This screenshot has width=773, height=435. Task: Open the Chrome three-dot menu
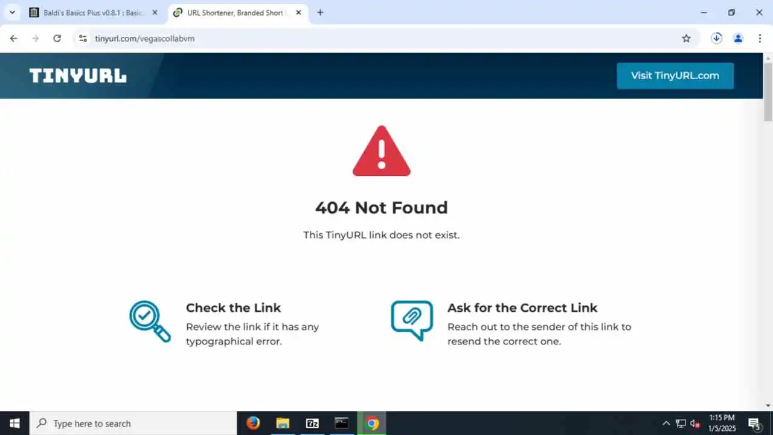(x=760, y=38)
